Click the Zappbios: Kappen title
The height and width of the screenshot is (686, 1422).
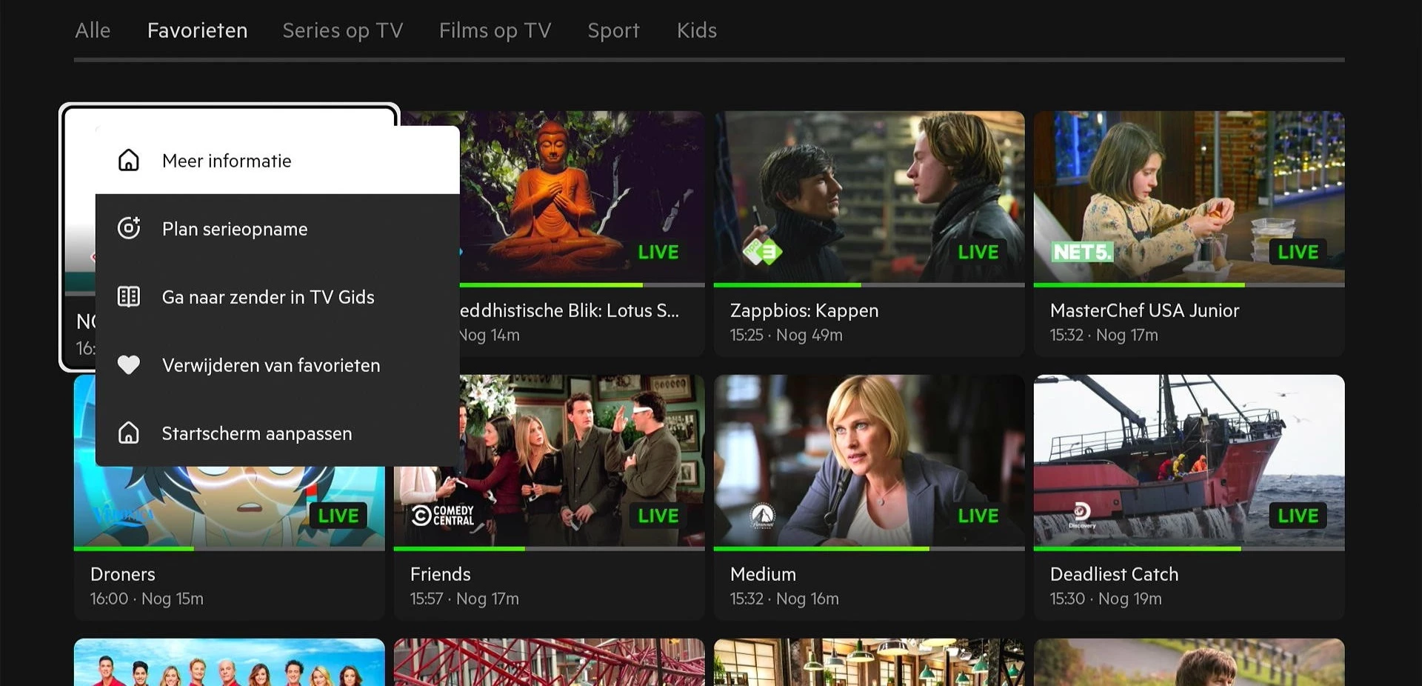click(x=804, y=310)
